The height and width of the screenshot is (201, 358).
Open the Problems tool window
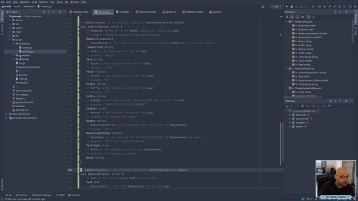(22, 195)
